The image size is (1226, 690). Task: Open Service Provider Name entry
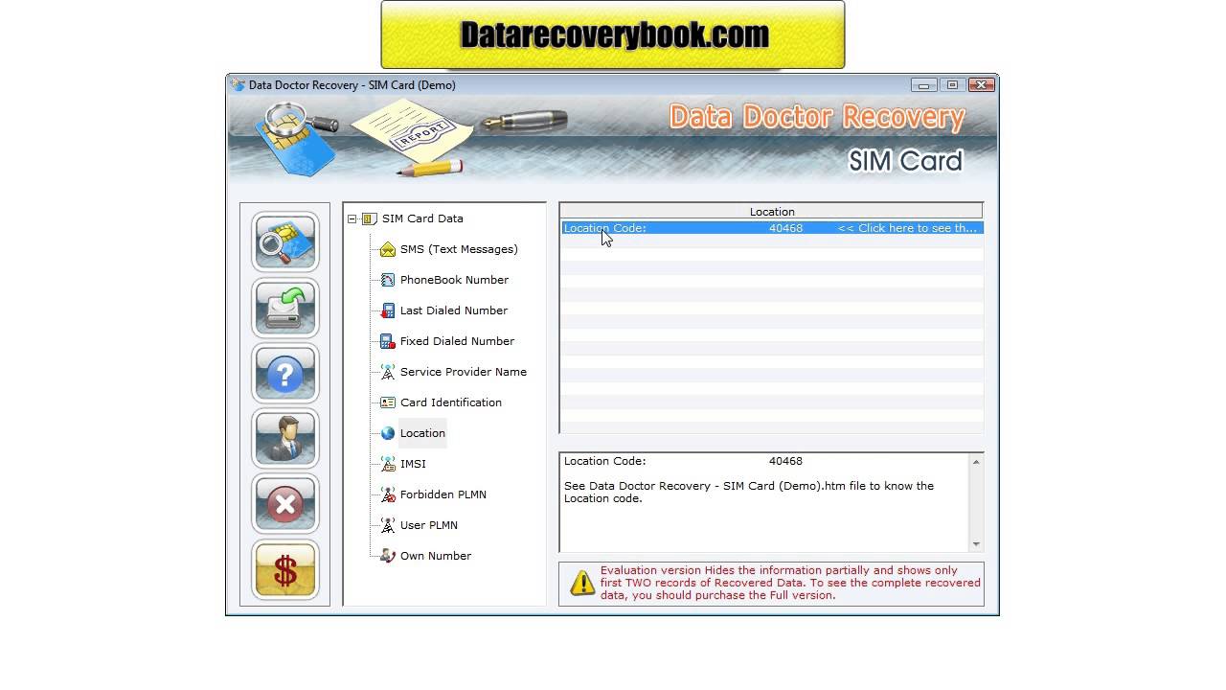click(x=464, y=372)
